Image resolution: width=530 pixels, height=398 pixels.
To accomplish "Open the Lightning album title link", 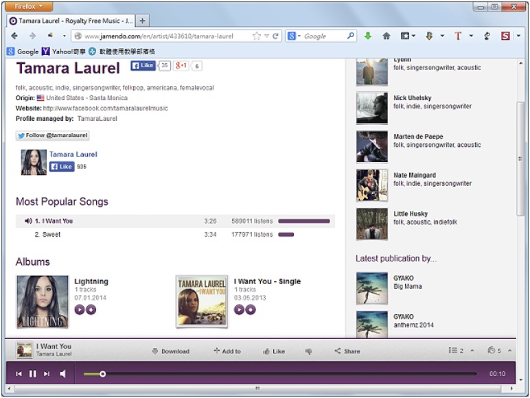I will (x=91, y=281).
